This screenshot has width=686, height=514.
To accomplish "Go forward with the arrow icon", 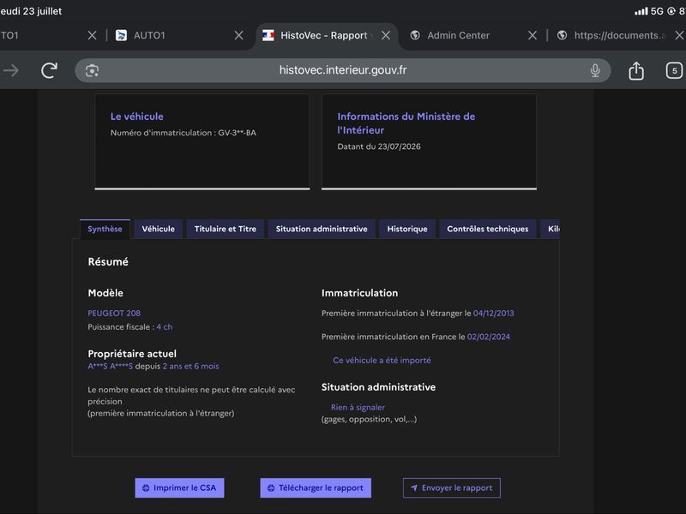I will click(11, 70).
